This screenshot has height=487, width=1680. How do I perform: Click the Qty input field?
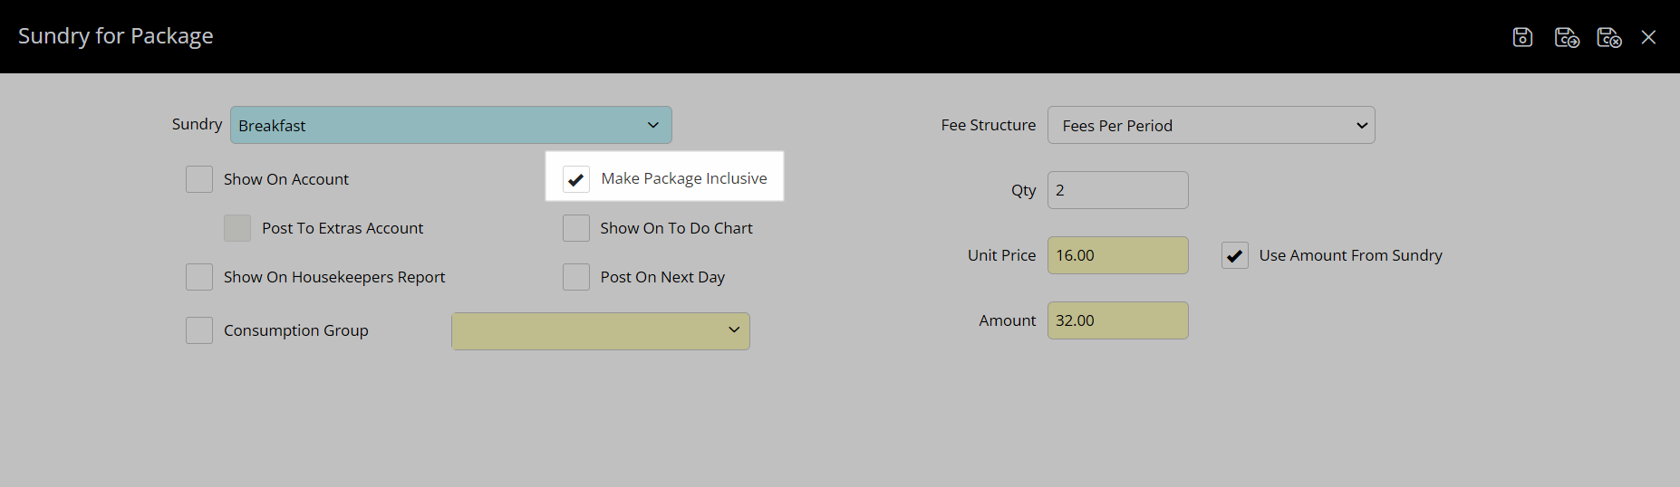coord(1117,190)
